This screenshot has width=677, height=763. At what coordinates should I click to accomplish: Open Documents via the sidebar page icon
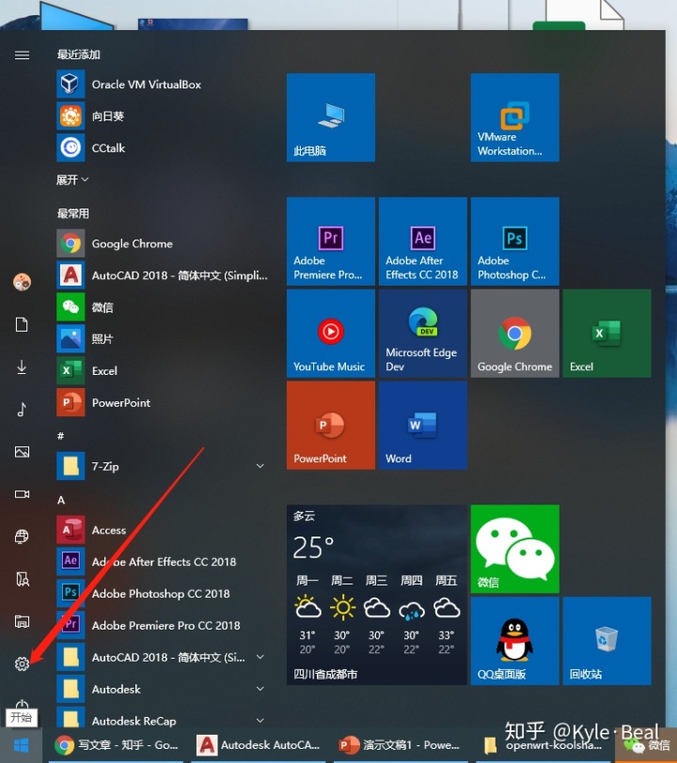click(22, 324)
